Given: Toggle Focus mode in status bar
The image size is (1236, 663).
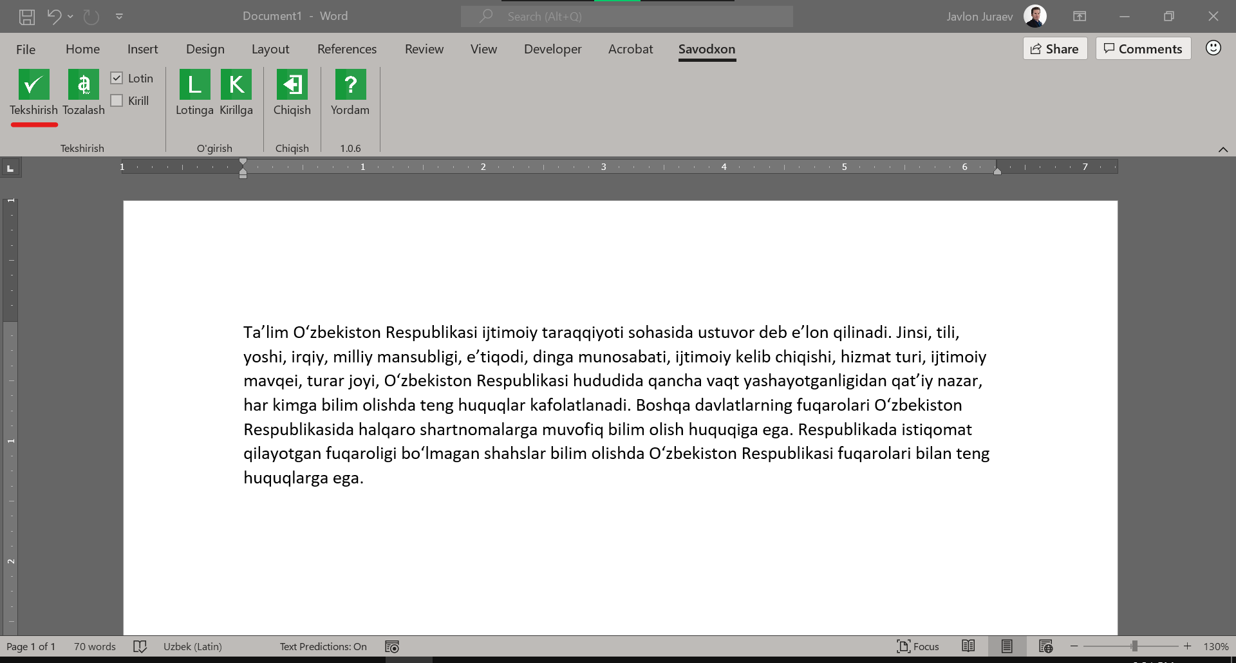Looking at the screenshot, I should 918,646.
